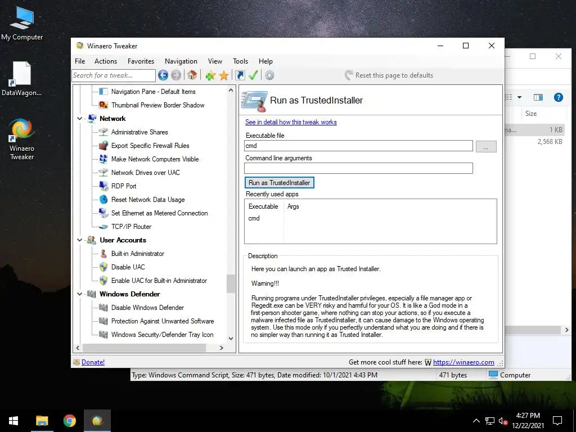Collapse the User Accounts tree category
The image size is (576, 432).
(79, 240)
